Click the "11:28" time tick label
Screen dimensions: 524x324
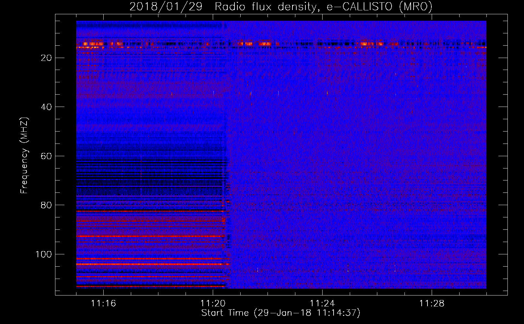(432, 304)
